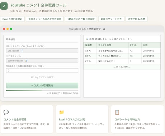The height and width of the screenshot is (136, 165).
Task: Click the いいね column header
Action: pyautogui.click(x=135, y=45)
